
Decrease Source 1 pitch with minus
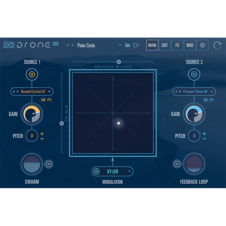[42, 139]
